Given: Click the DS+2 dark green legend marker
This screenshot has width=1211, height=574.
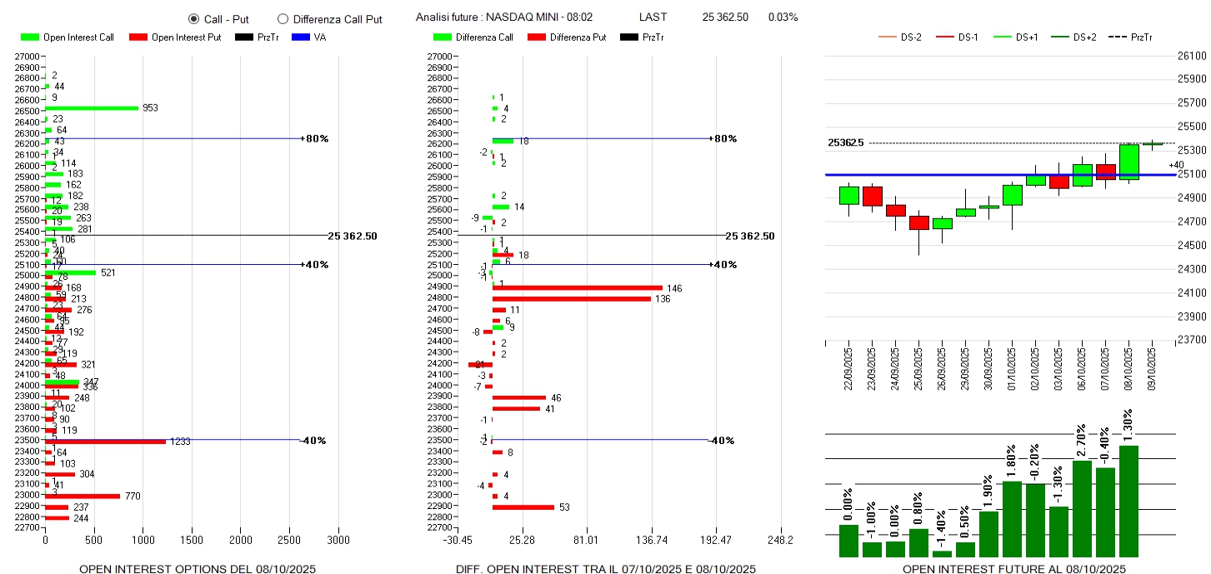Looking at the screenshot, I should [1059, 37].
